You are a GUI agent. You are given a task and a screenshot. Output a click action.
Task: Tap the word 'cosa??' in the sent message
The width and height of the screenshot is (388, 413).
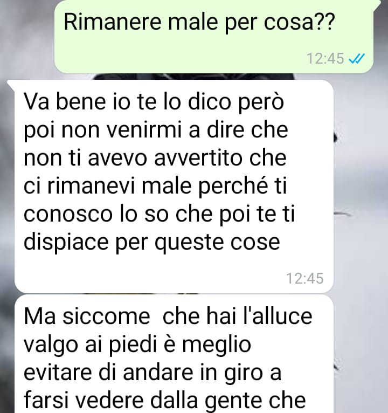299,22
